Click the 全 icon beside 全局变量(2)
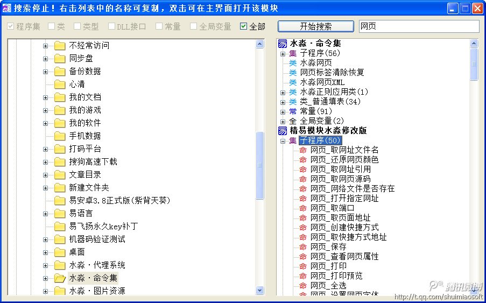The image size is (486, 303). pyautogui.click(x=293, y=121)
